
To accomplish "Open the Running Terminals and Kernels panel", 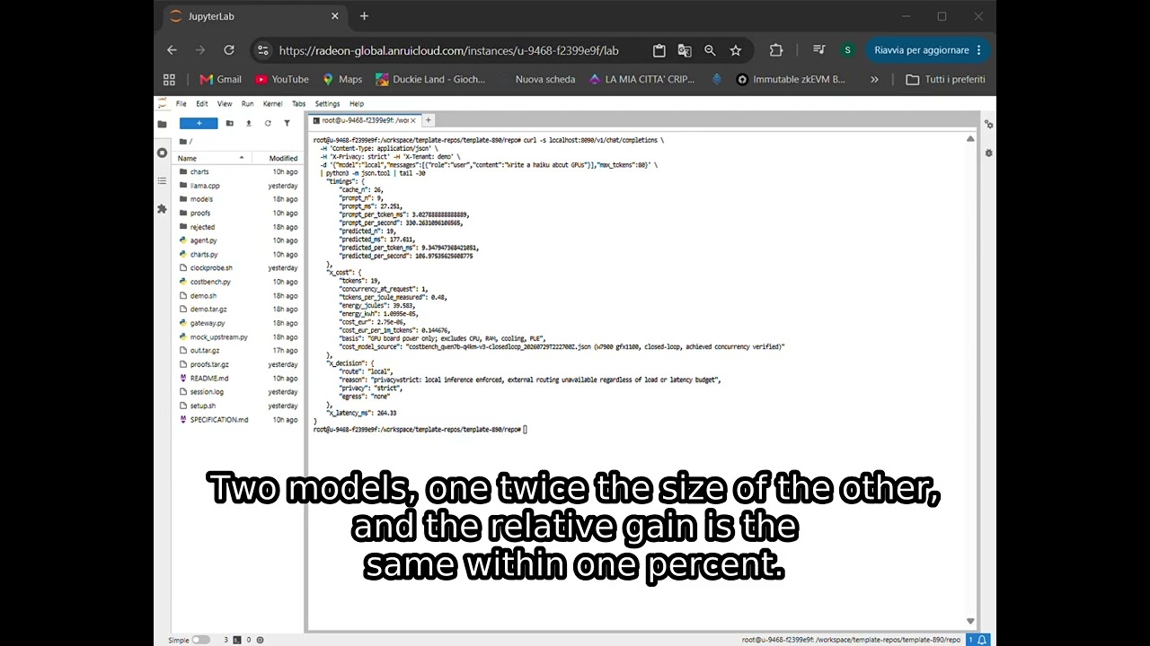I will tap(162, 153).
